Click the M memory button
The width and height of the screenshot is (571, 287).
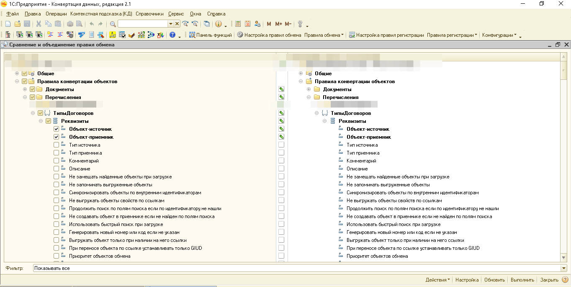pos(269,24)
